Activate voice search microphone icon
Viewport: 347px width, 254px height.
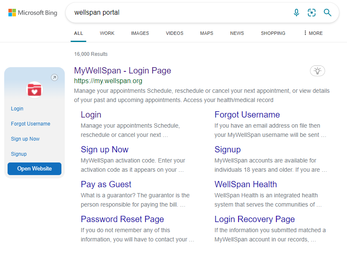(x=297, y=13)
